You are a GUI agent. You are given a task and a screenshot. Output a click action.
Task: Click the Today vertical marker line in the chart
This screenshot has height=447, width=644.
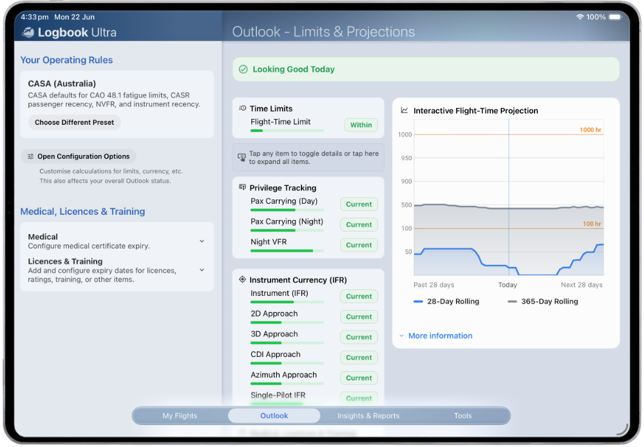509,197
